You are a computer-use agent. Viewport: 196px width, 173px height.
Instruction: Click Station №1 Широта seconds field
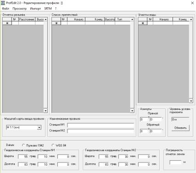pyautogui.click(x=63, y=157)
